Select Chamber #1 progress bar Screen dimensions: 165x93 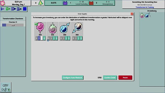(x=13, y=25)
